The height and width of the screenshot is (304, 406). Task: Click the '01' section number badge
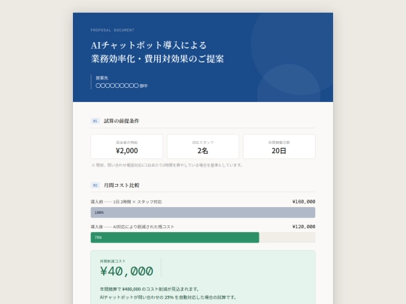[x=95, y=121]
